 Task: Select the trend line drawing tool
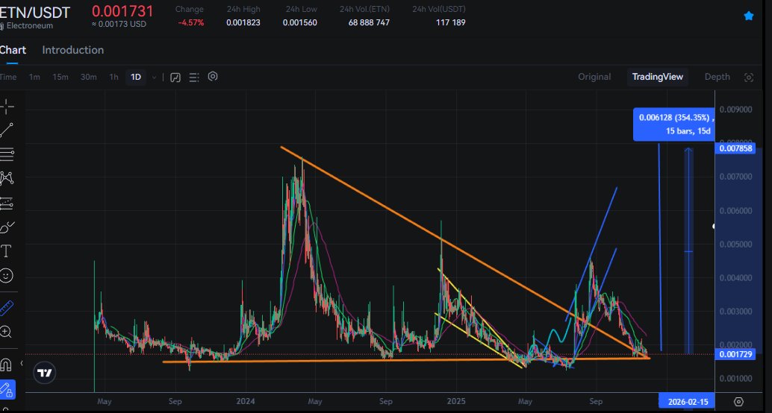[x=7, y=130]
